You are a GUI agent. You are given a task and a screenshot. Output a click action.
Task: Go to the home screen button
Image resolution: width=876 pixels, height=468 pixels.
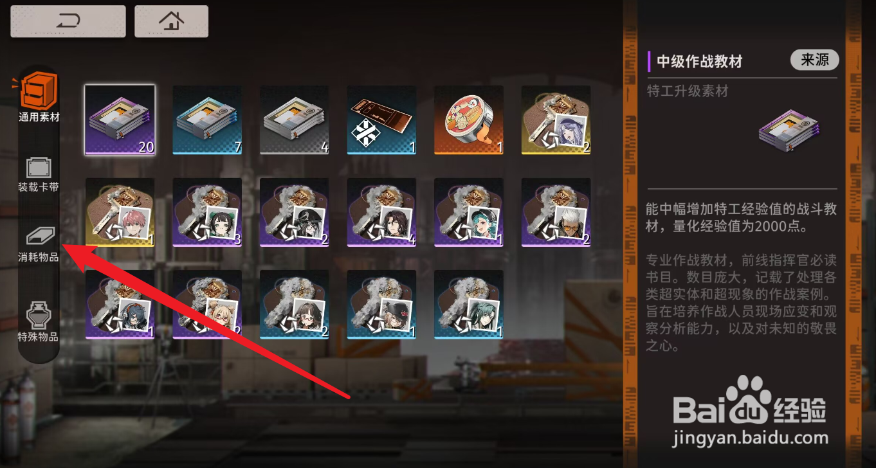(x=171, y=21)
